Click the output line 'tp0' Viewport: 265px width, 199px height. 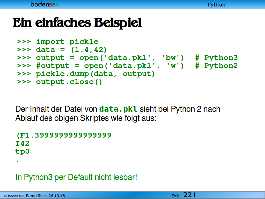coord(22,151)
